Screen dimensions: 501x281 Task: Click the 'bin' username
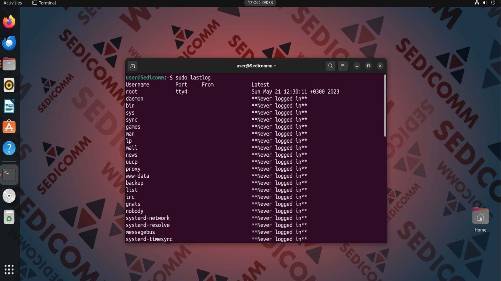pos(130,106)
